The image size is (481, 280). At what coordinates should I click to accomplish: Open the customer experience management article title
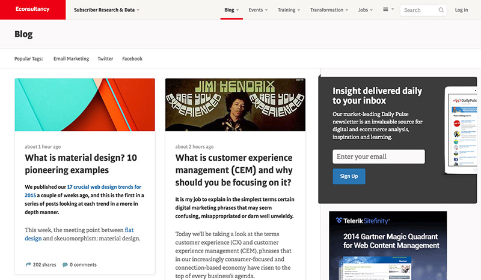[234, 170]
